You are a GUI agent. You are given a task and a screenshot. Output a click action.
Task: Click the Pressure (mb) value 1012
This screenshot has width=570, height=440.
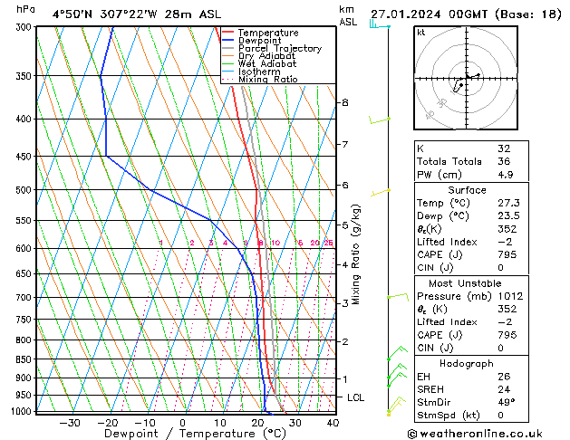coord(510,296)
